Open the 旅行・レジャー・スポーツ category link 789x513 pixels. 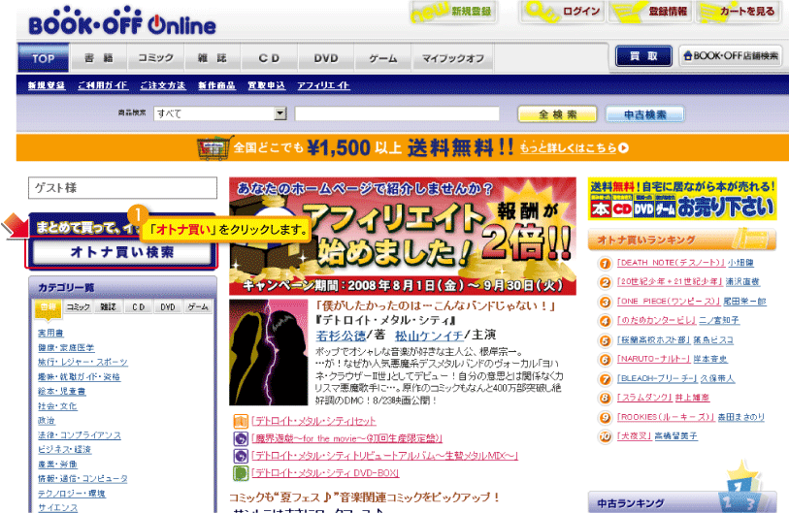point(82,362)
